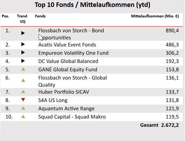This screenshot has height=141, width=185.
Task: Click the trend arrow next to Acatis Value Event Fonds
Action: pos(23,44)
